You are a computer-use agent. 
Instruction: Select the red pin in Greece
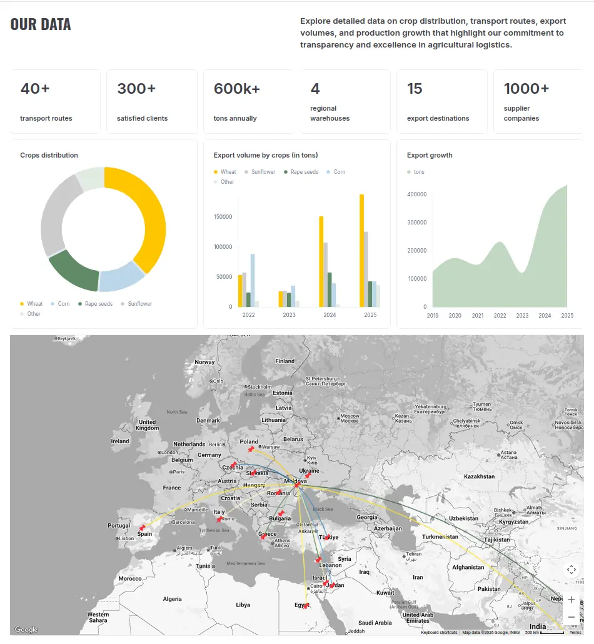[x=263, y=536]
